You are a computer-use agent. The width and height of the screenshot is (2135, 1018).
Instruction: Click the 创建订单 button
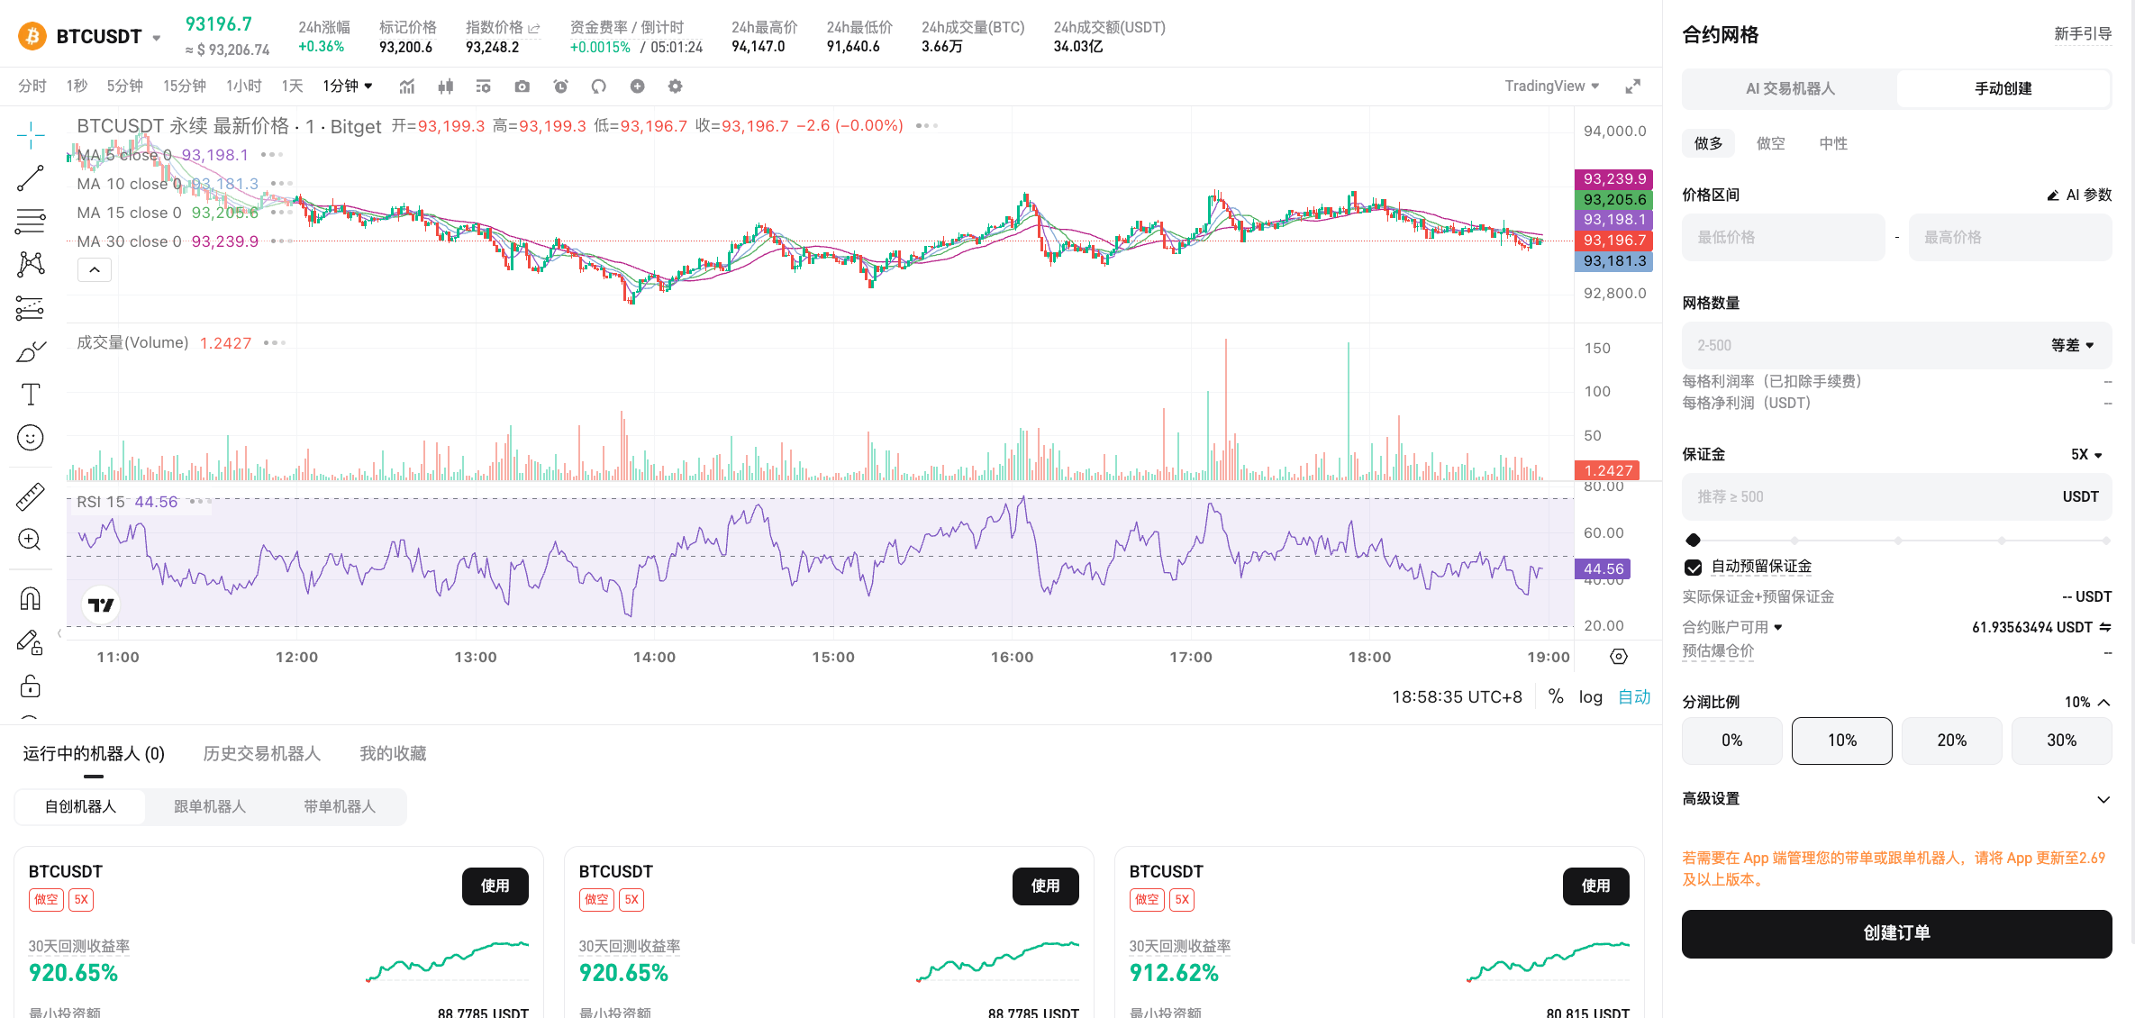1896,933
